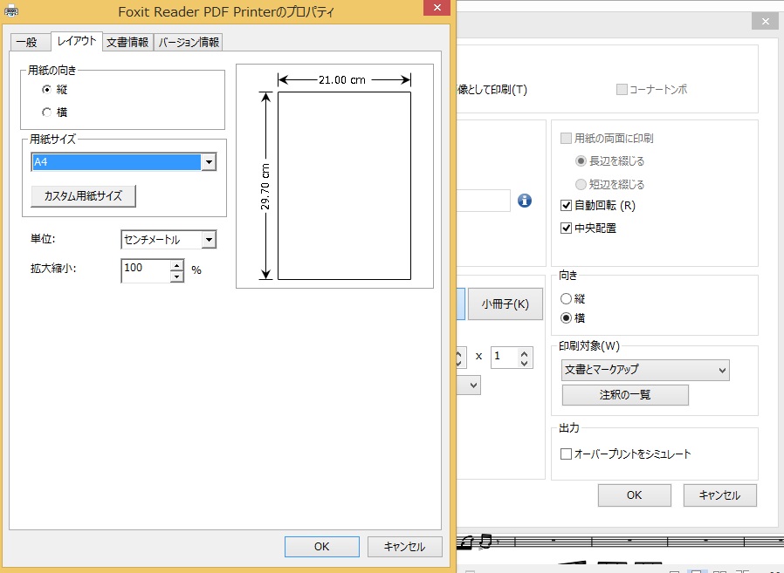The width and height of the screenshot is (784, 573).
Task: Select the 長辺を綴じる radio option
Action: [581, 160]
